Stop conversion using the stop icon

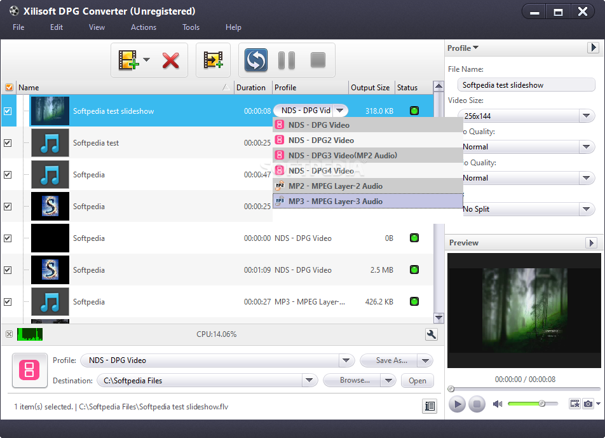[x=318, y=60]
